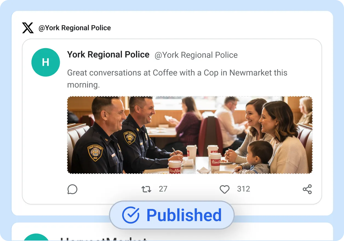Click the X platform logo

[28, 28]
